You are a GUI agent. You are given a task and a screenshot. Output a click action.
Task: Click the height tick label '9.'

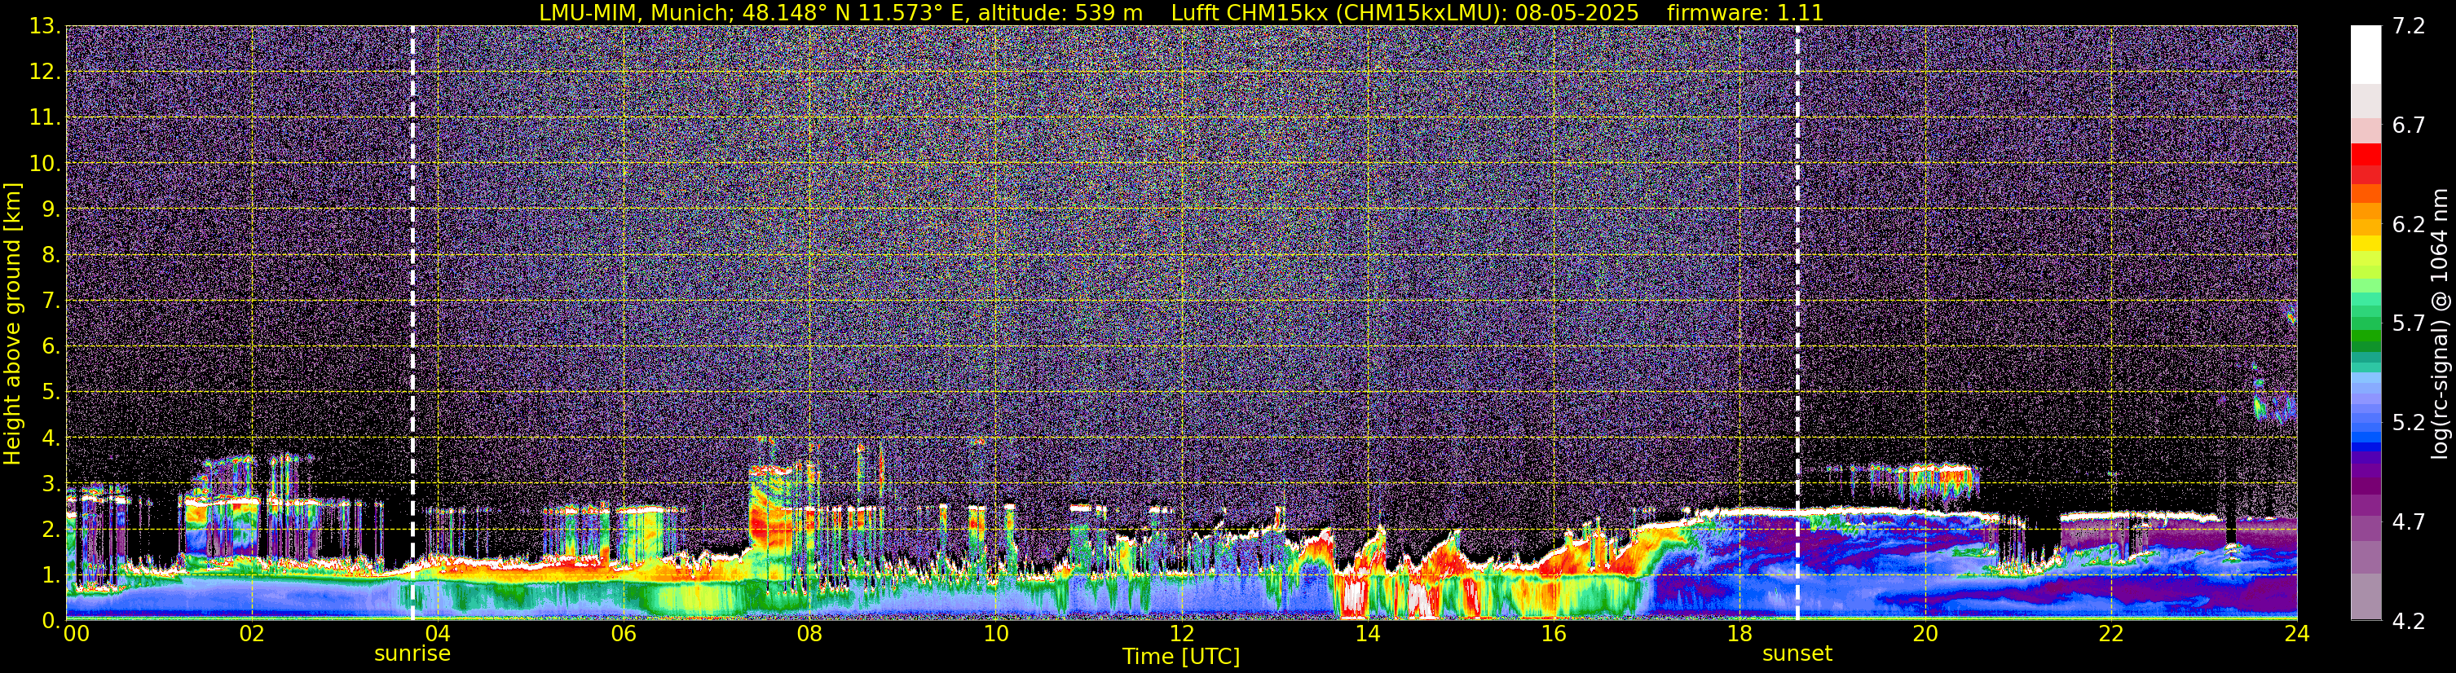pos(51,209)
